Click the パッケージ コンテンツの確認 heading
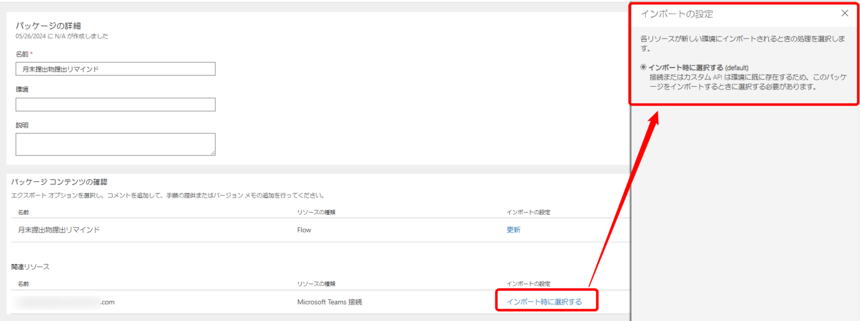The height and width of the screenshot is (321, 860). (x=59, y=182)
